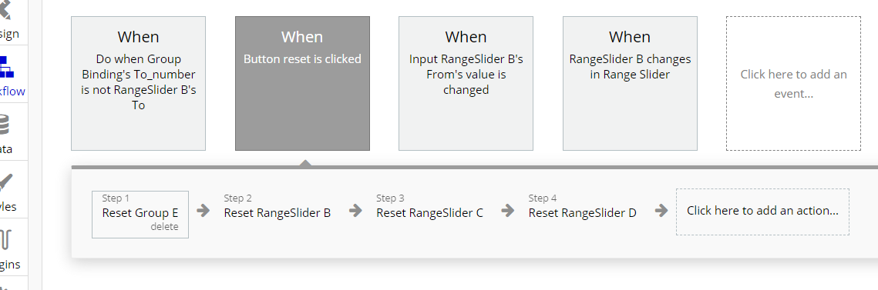This screenshot has height=290, width=878.
Task: Click the arrow between Step 3 and Step 4
Action: click(x=508, y=211)
